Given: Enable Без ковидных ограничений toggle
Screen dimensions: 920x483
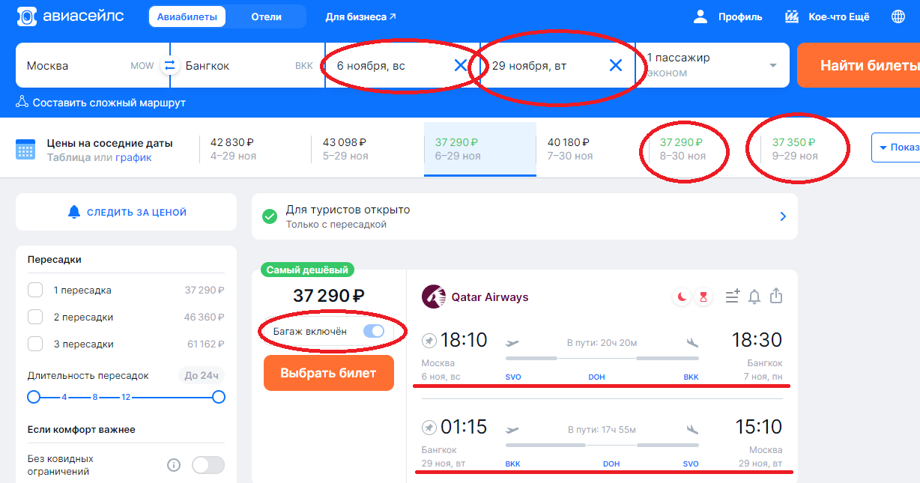Looking at the screenshot, I should 208,465.
